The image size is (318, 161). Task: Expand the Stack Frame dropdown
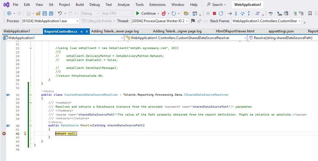click(x=300, y=21)
